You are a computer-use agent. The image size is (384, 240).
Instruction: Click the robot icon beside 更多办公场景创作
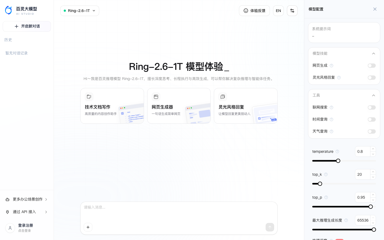pyautogui.click(x=7, y=199)
